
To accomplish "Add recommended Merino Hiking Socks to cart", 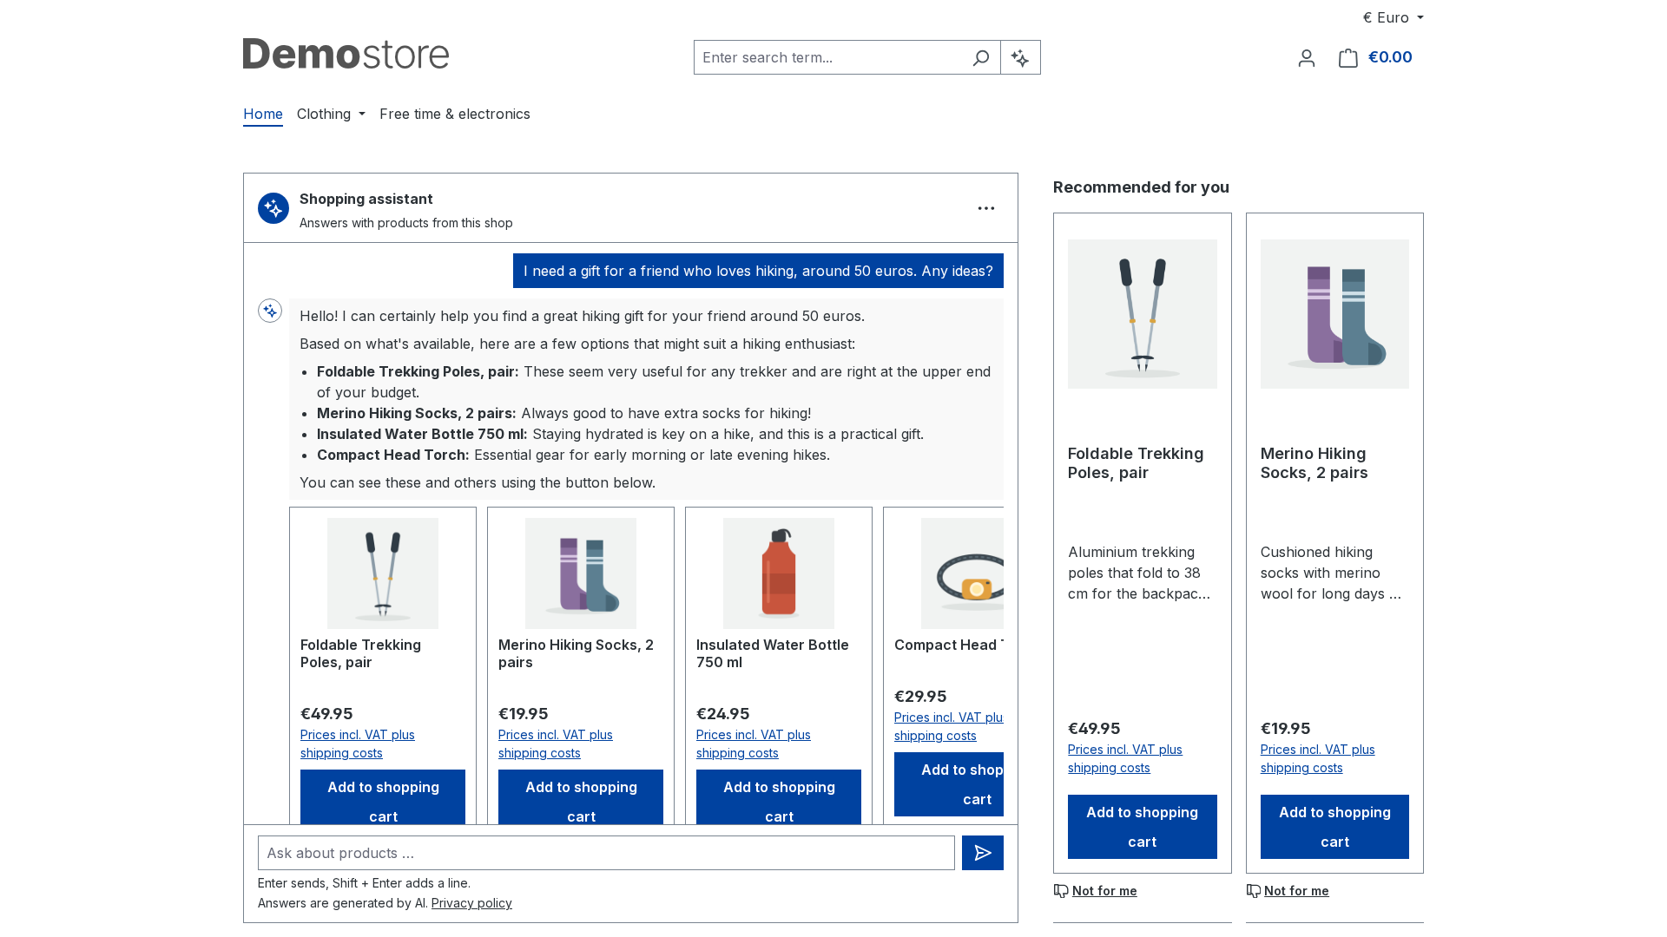I will pyautogui.click(x=1334, y=827).
